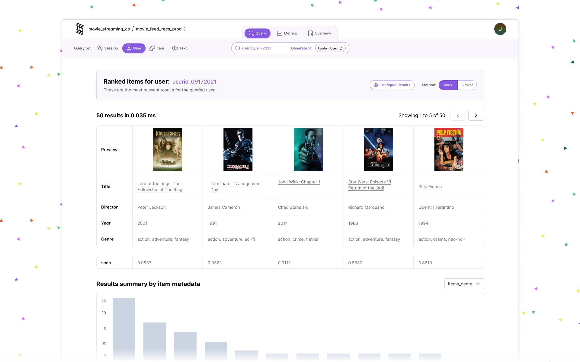The height and width of the screenshot is (362, 580).
Task: Click the second-tallest genre chart bar
Action: tap(155, 341)
